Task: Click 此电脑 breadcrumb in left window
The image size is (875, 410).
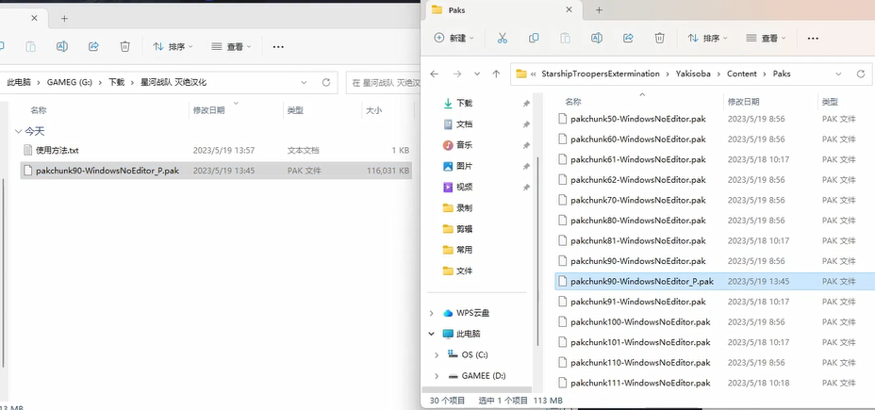Action: 20,83
